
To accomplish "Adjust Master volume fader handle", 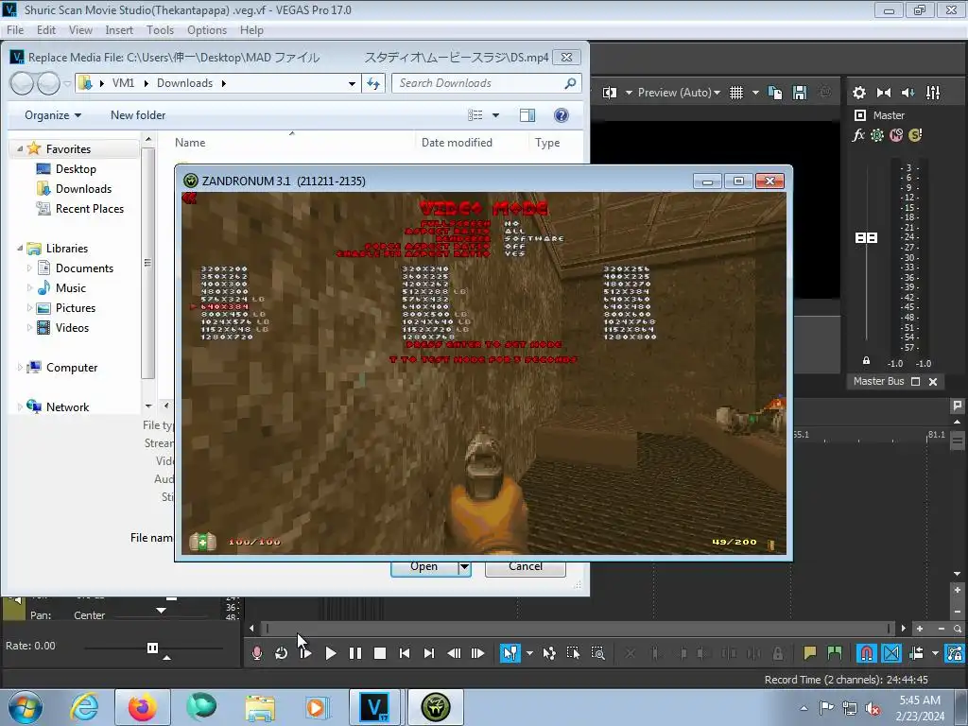I will [x=866, y=237].
